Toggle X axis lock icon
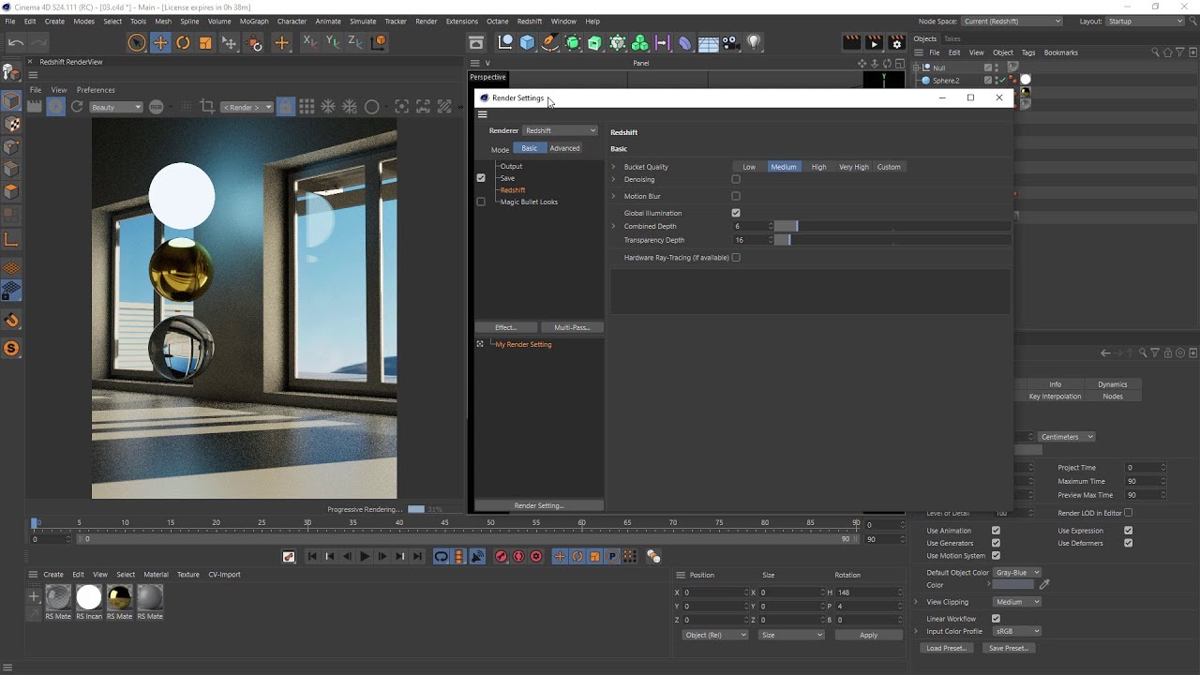 pos(310,42)
